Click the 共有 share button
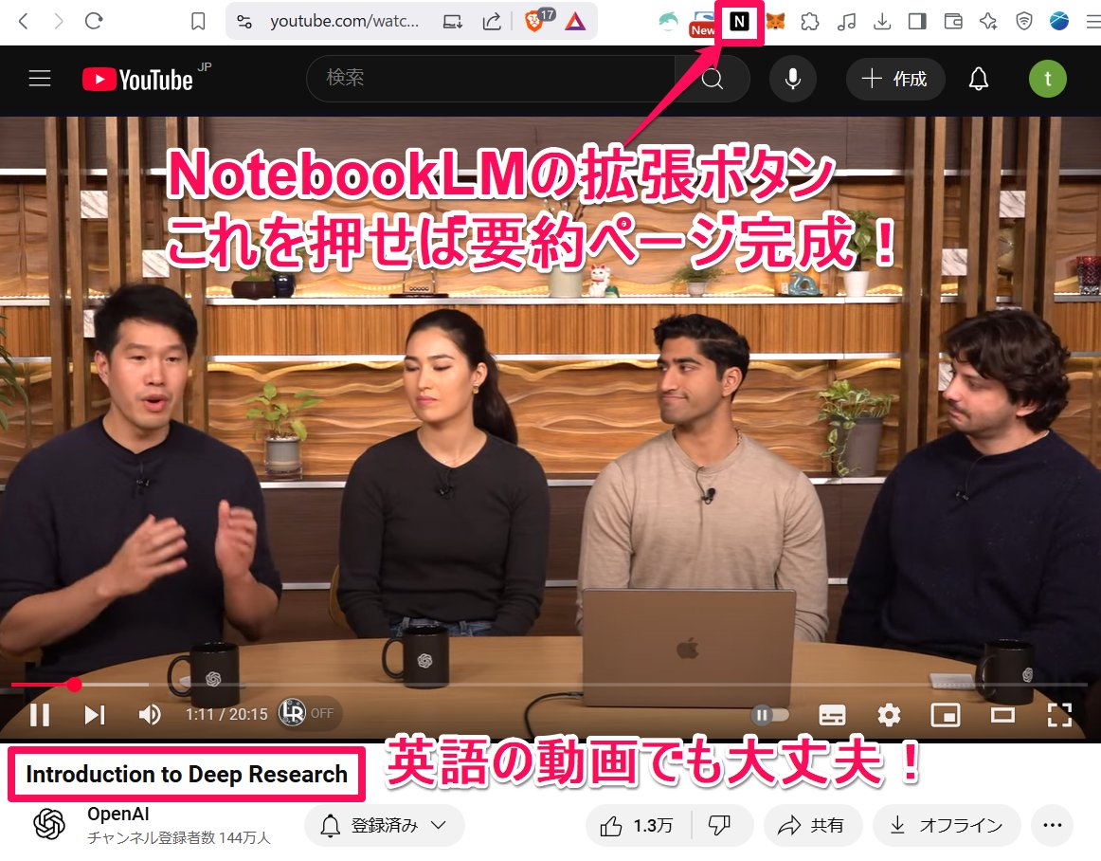 [x=812, y=825]
